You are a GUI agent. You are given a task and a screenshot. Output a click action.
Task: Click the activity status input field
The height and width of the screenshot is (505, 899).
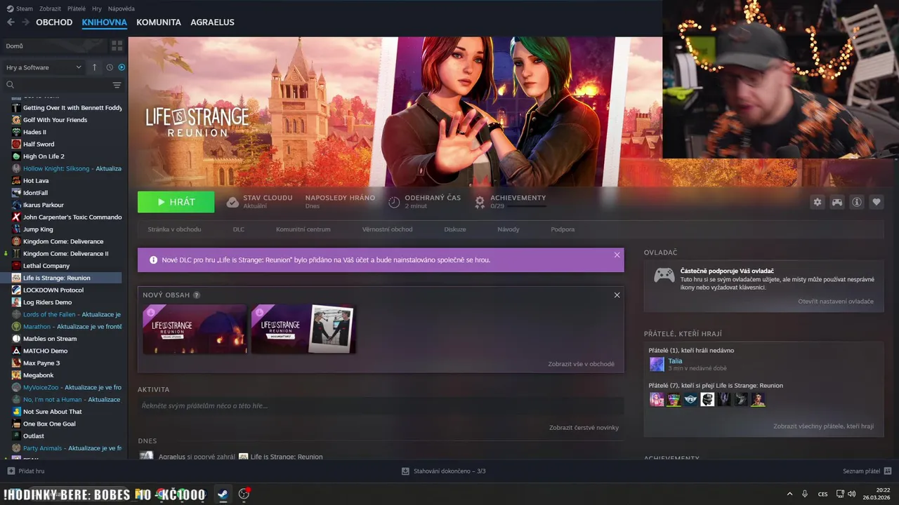click(381, 405)
